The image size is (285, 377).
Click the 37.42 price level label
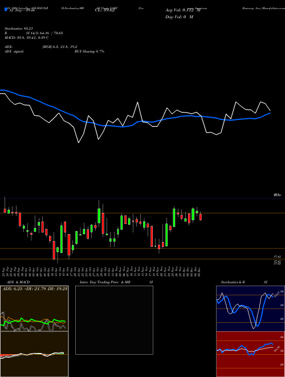277,257
